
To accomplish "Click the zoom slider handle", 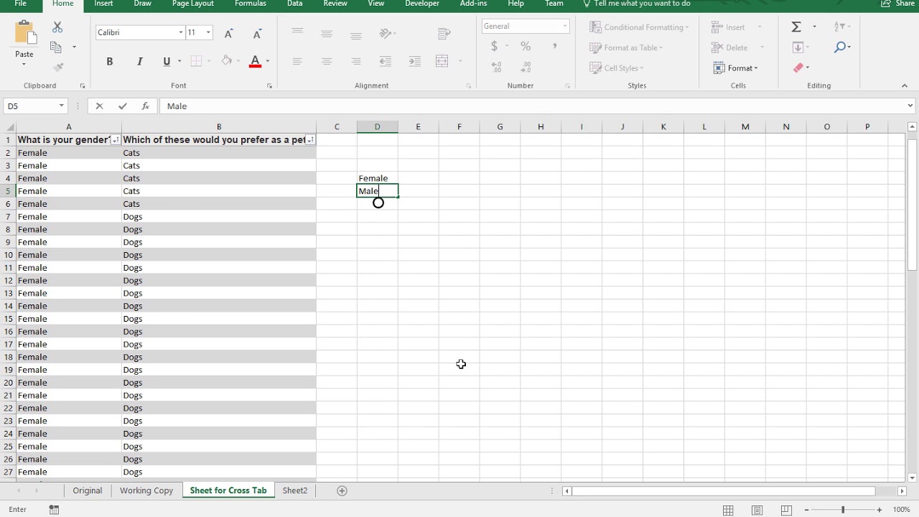I will (843, 510).
